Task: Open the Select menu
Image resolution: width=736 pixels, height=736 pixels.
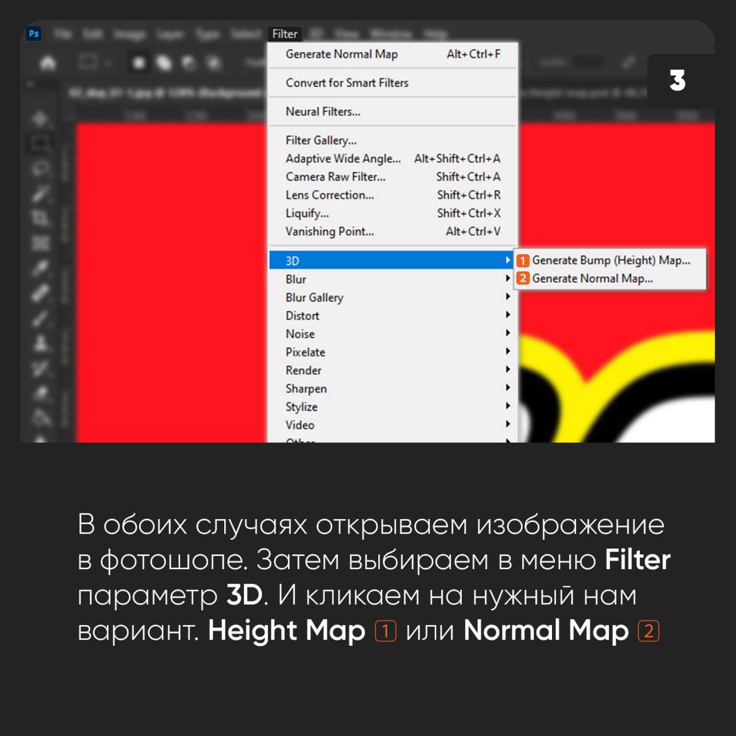Action: tap(246, 34)
